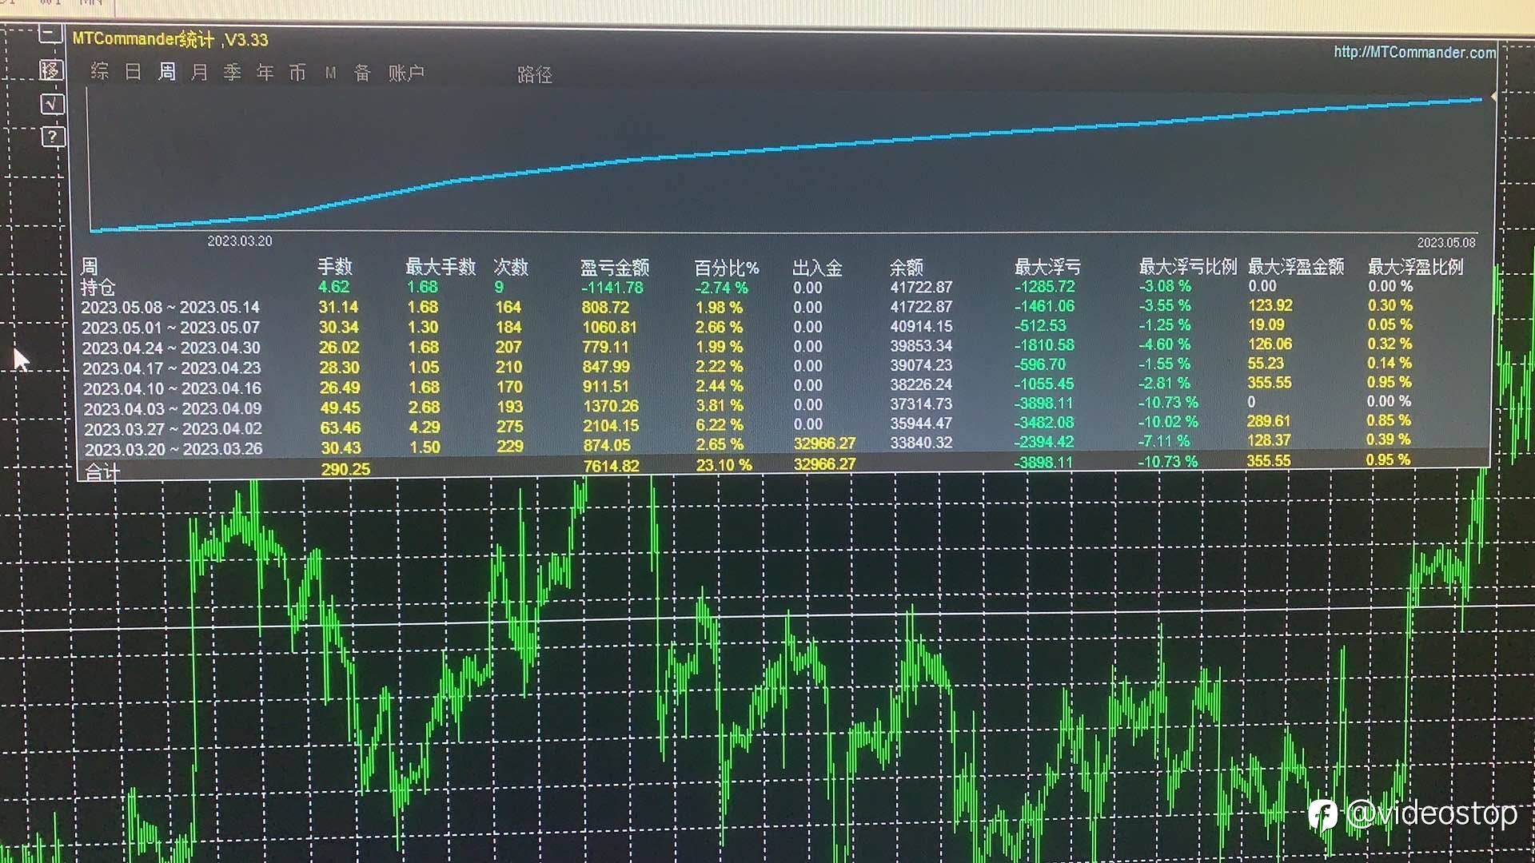Open the http://MTCommander.com link
The width and height of the screenshot is (1535, 863).
[x=1413, y=52]
